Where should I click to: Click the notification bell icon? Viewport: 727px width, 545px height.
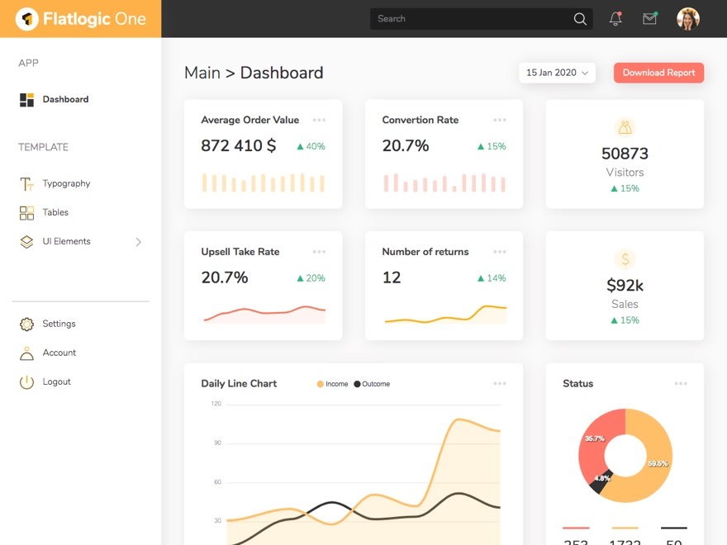tap(615, 19)
